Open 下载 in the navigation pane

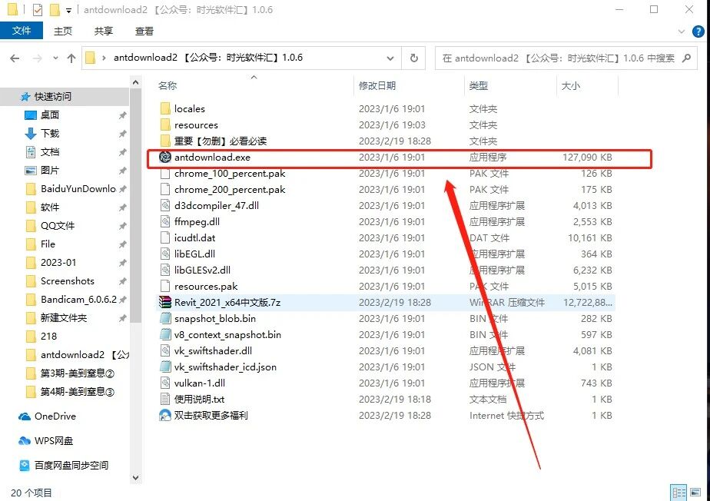click(x=50, y=133)
